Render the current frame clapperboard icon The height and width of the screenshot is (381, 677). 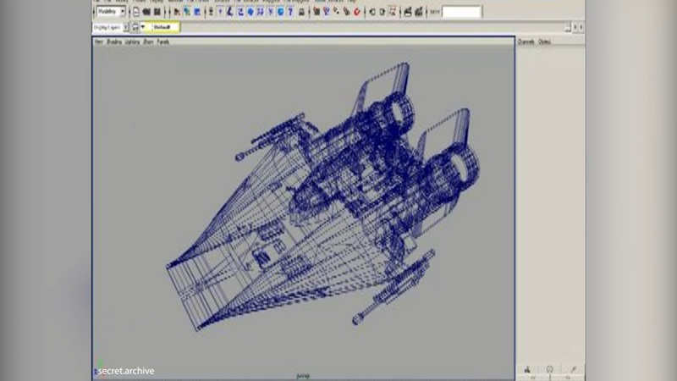(408, 12)
